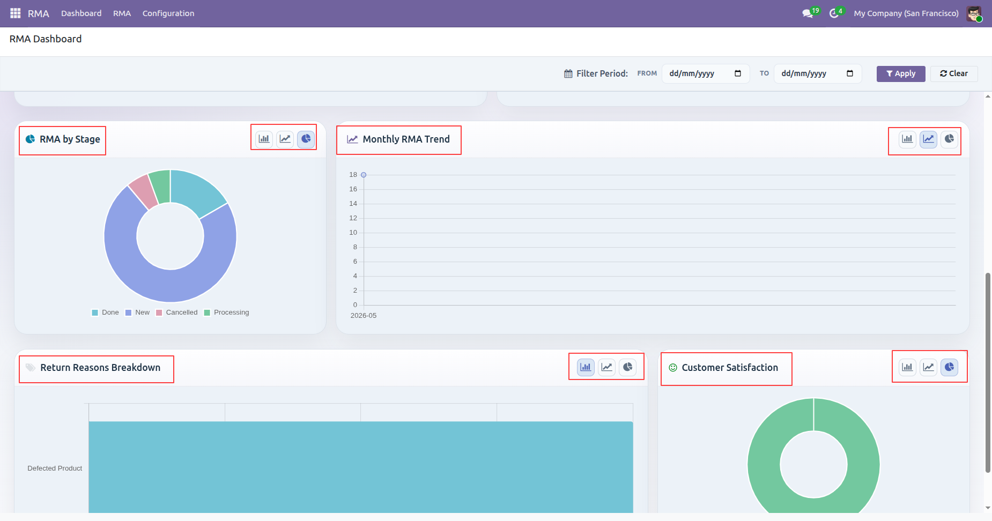Click the Monthly RMA Trend card title
The image size is (992, 521).
[x=406, y=139]
